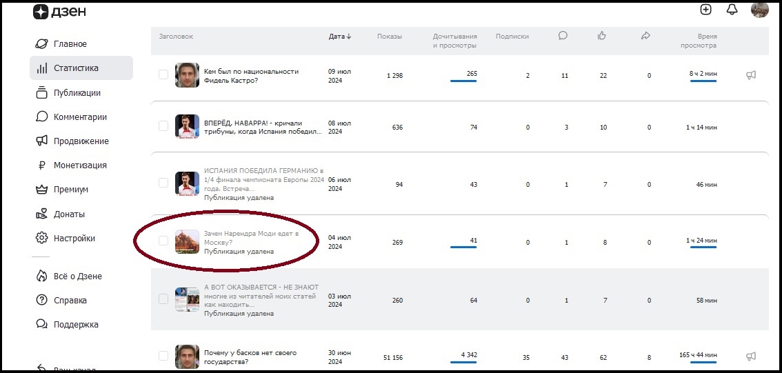Click the Показы column header
782x373 pixels.
[390, 37]
